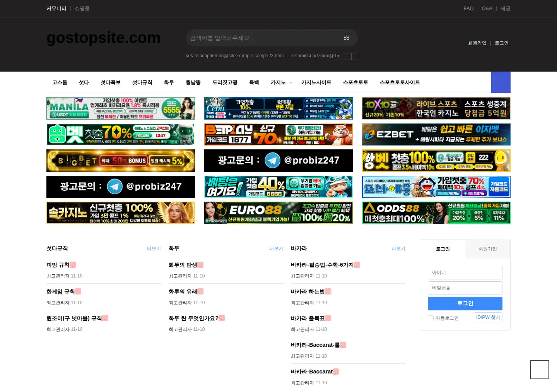Screen dimensions: 557x387
Task: Open the MANILA banner ad
Action: tap(121, 108)
